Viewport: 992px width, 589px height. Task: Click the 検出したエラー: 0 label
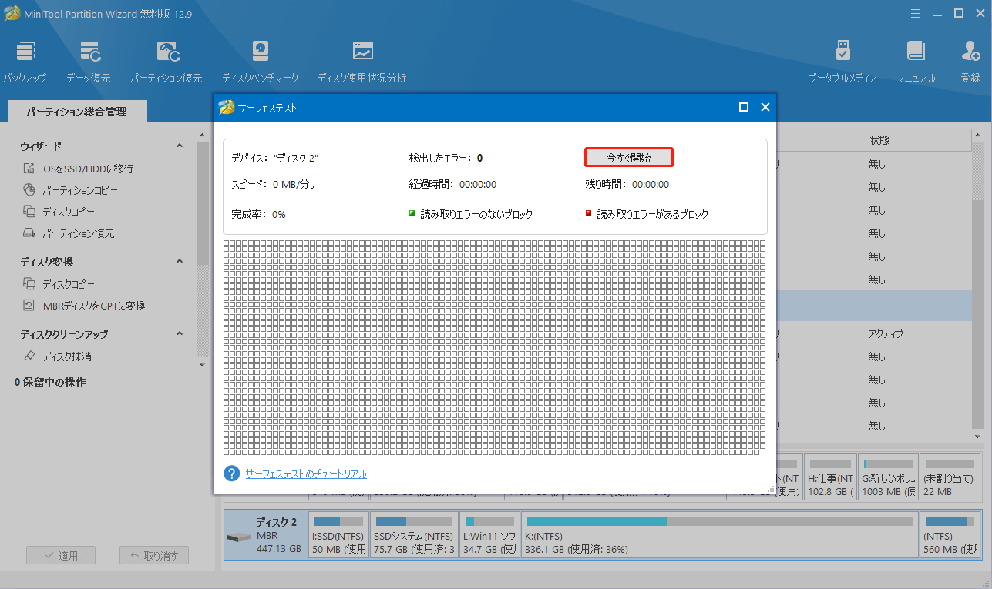(446, 158)
